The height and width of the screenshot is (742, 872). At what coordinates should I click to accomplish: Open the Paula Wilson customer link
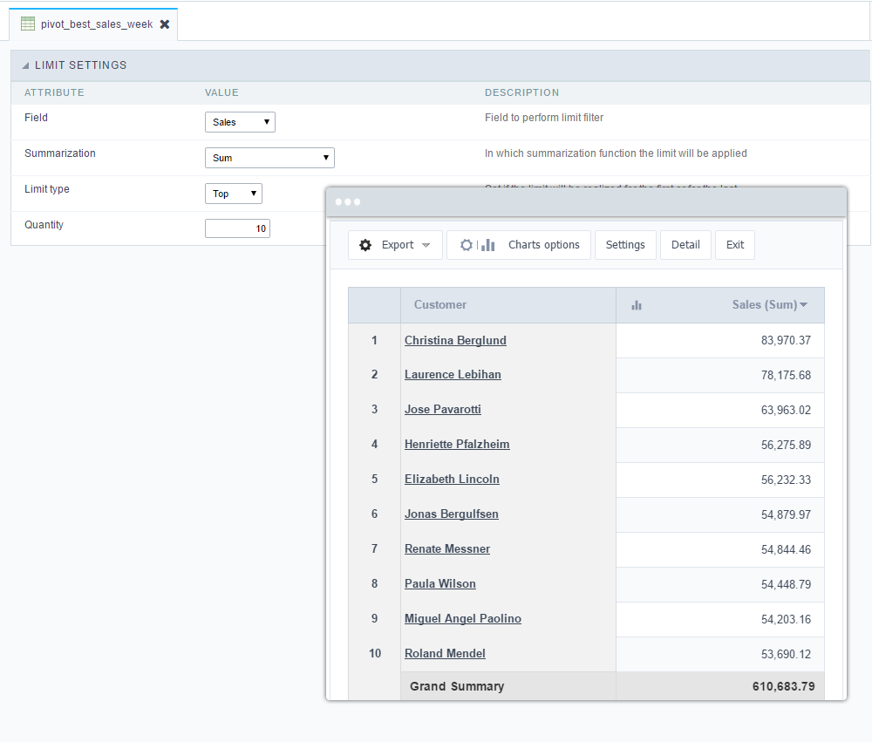(440, 584)
